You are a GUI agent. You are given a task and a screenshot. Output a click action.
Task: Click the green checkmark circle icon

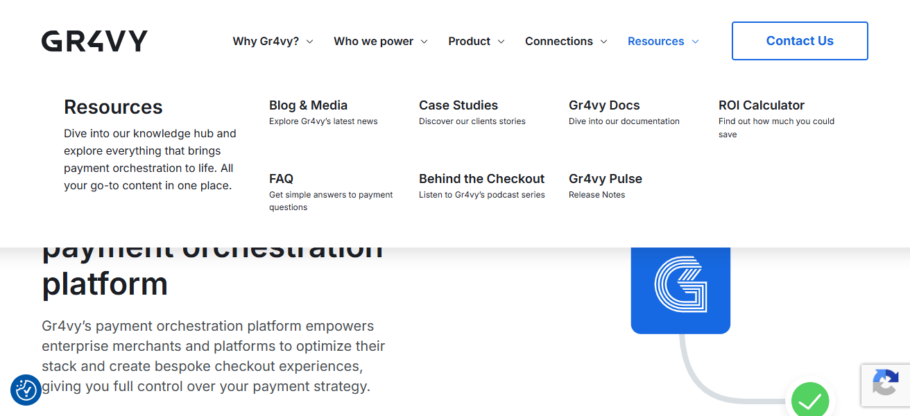click(x=809, y=400)
